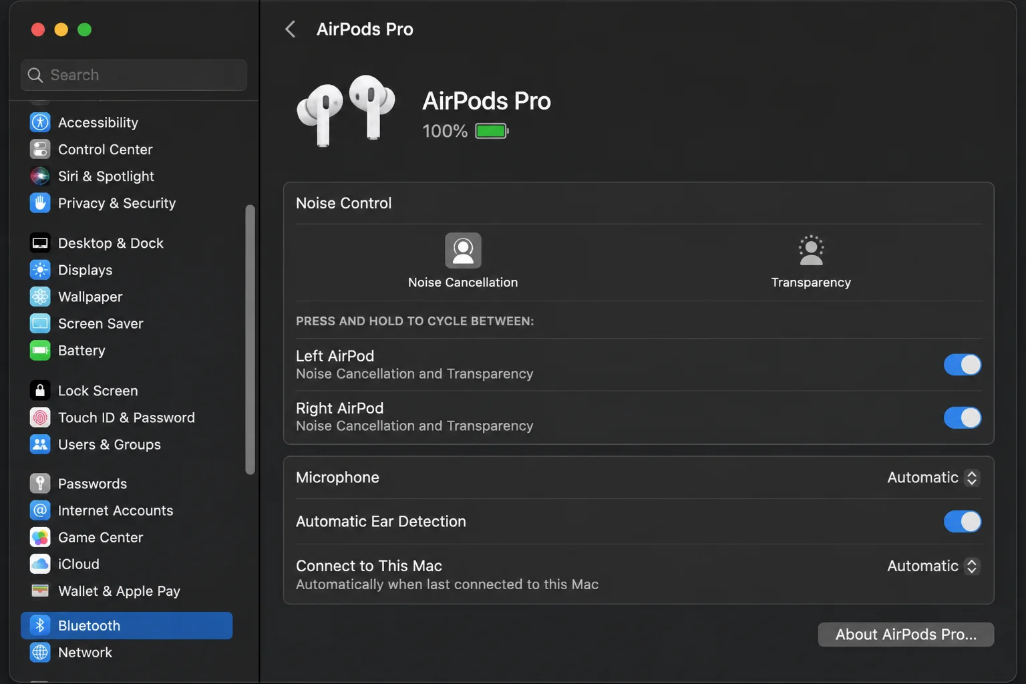Click the Users & Groups label
The height and width of the screenshot is (684, 1026).
[x=110, y=444]
